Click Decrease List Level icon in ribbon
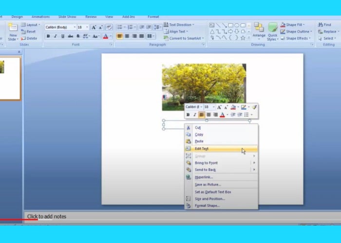Image resolution: width=341 pixels, height=243 pixels. click(142, 27)
